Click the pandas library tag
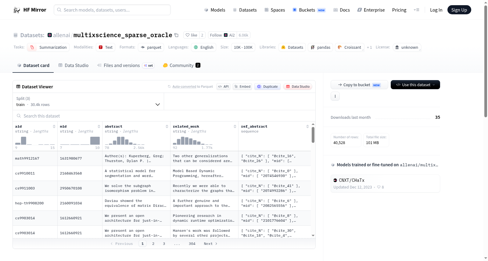Viewport: 488px width, 261px height. click(321, 47)
